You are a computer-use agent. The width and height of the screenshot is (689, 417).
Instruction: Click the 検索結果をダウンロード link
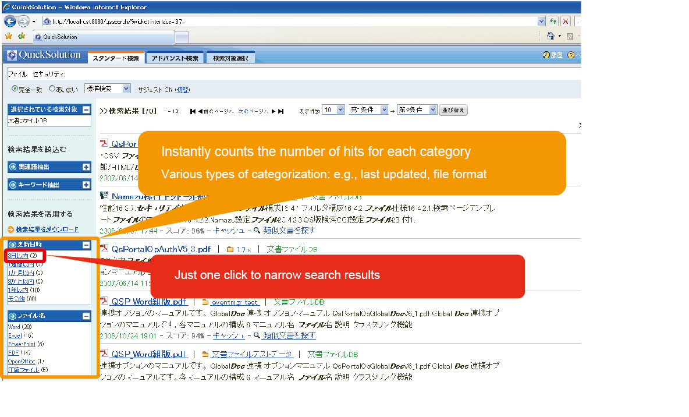pos(48,229)
